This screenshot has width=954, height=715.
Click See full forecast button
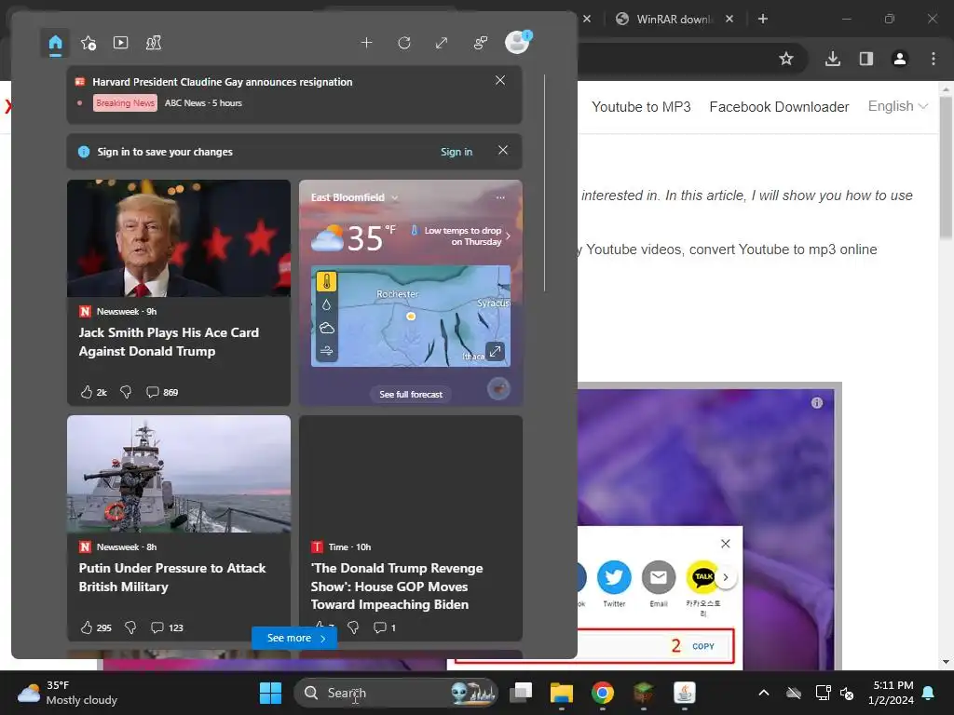point(411,394)
